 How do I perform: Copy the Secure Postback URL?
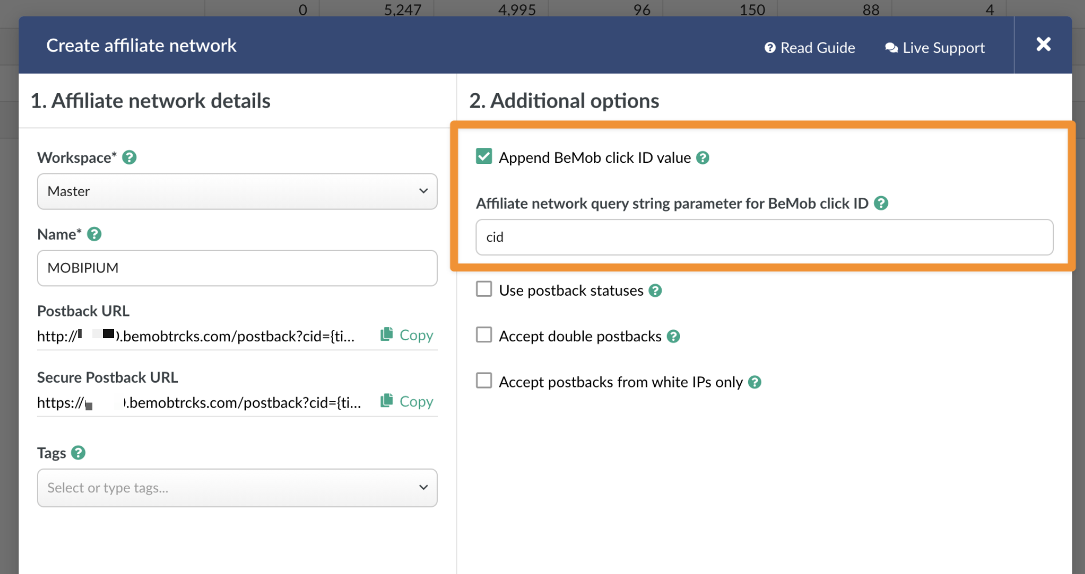407,401
